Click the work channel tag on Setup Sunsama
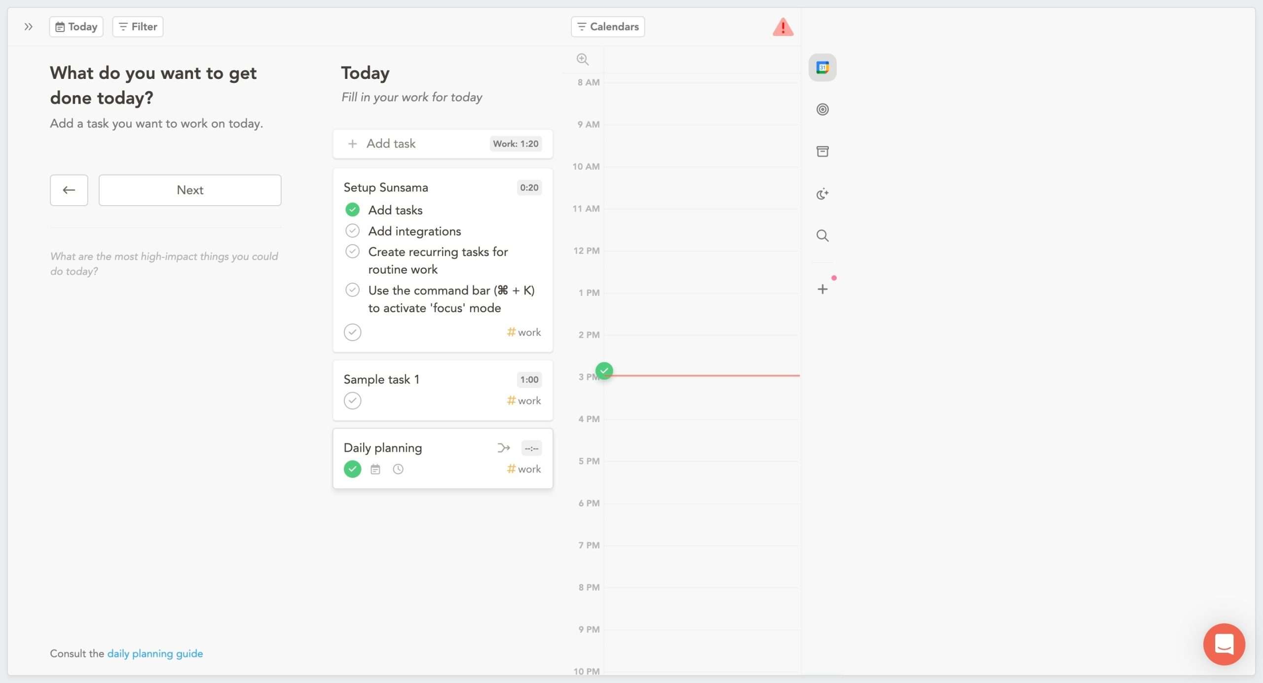The height and width of the screenshot is (683, 1263). coord(523,332)
